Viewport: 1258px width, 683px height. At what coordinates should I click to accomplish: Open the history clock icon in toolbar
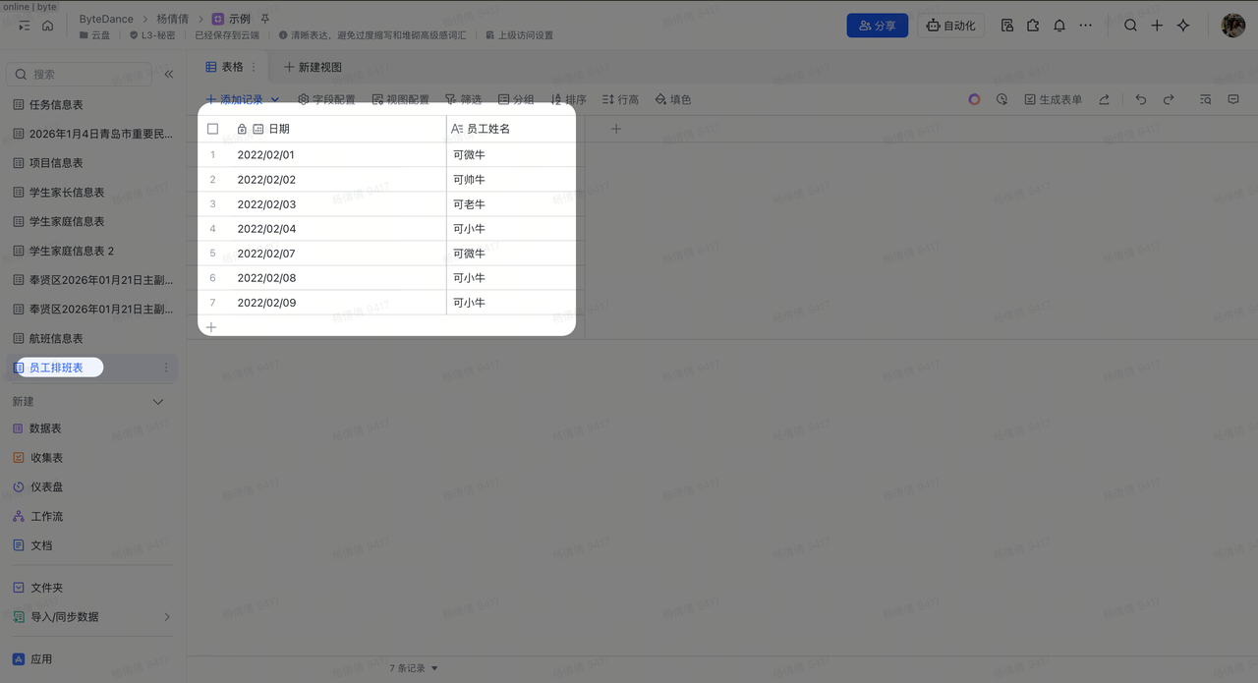pyautogui.click(x=1001, y=99)
